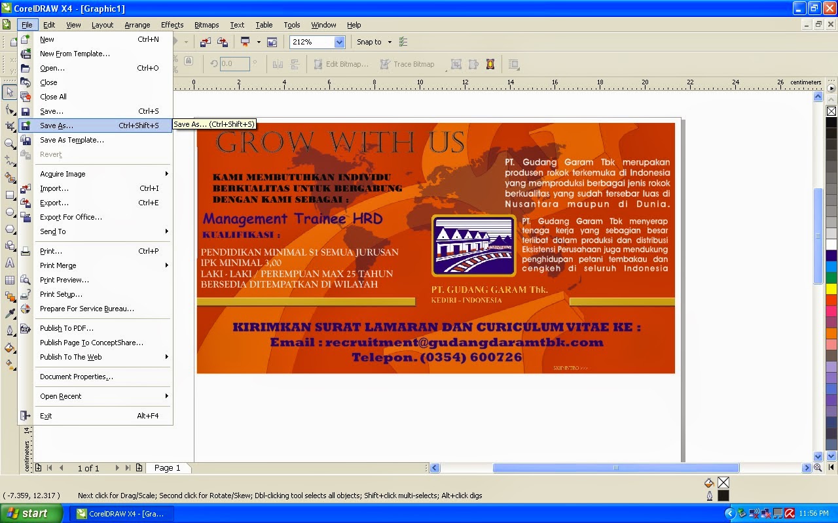838x523 pixels.
Task: Click the Wrap paragraph text icon
Action: pos(514,64)
